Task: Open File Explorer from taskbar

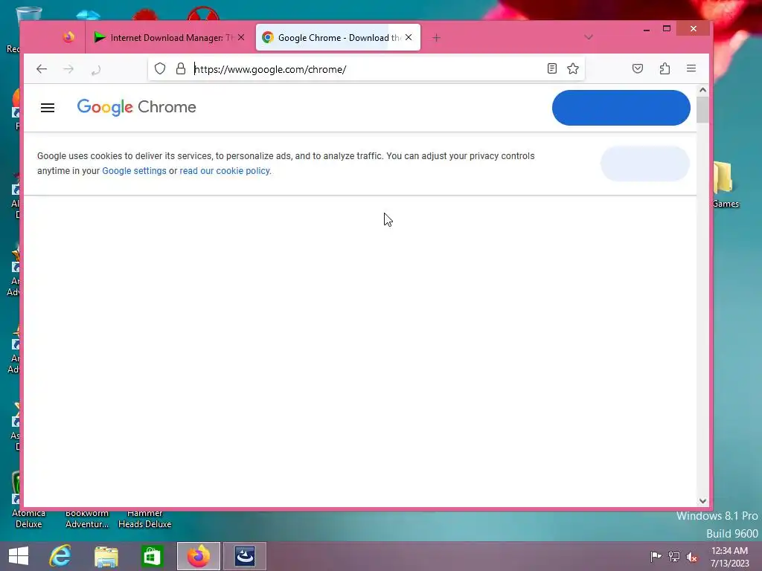Action: pyautogui.click(x=106, y=556)
